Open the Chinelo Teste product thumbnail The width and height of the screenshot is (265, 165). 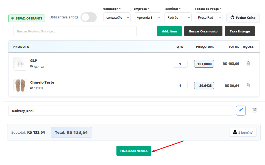[x=20, y=86]
